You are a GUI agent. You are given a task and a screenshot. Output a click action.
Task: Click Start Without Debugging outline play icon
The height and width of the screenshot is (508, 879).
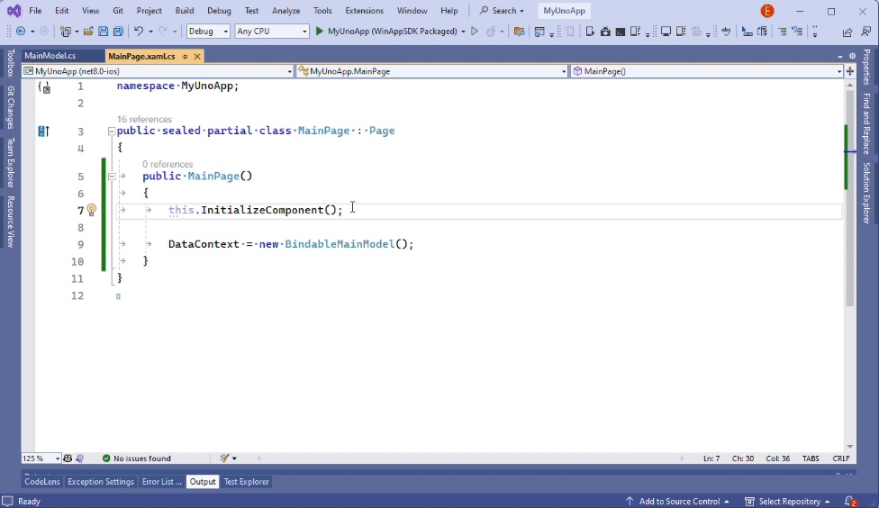point(475,32)
